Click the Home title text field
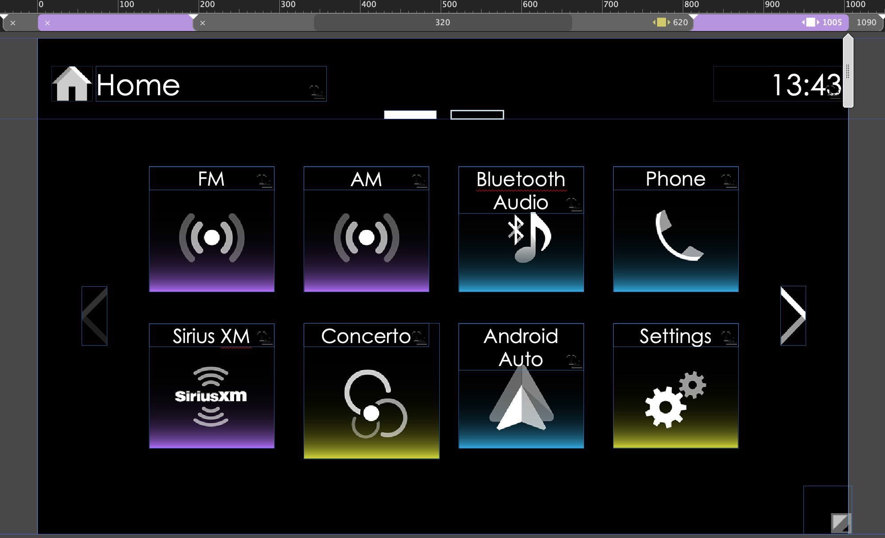This screenshot has width=885, height=538. click(x=211, y=84)
